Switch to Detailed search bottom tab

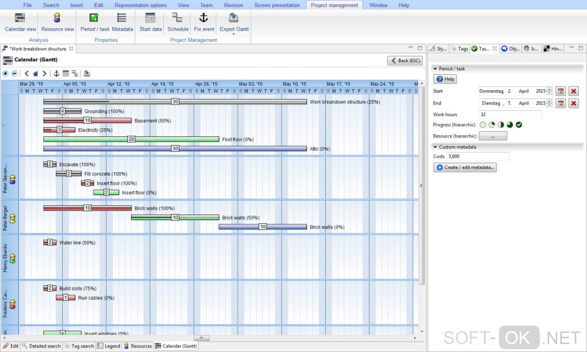pyautogui.click(x=41, y=346)
